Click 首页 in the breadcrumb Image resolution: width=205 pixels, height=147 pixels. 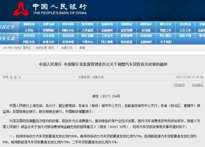[x=51, y=48]
